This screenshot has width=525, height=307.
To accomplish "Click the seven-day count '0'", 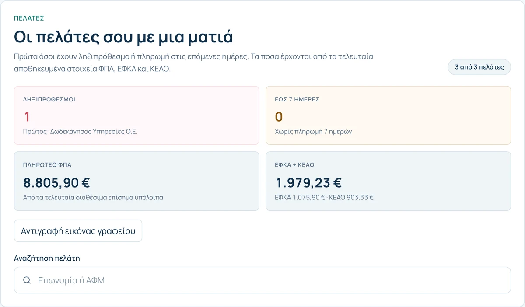I will click(x=279, y=117).
